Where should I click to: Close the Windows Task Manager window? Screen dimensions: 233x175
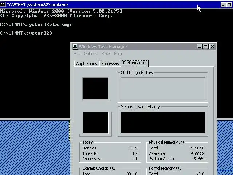212,47
